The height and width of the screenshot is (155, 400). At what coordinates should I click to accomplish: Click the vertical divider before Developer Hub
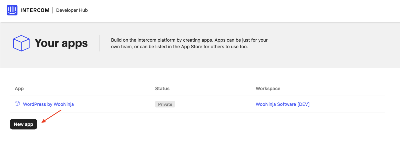tap(53, 10)
